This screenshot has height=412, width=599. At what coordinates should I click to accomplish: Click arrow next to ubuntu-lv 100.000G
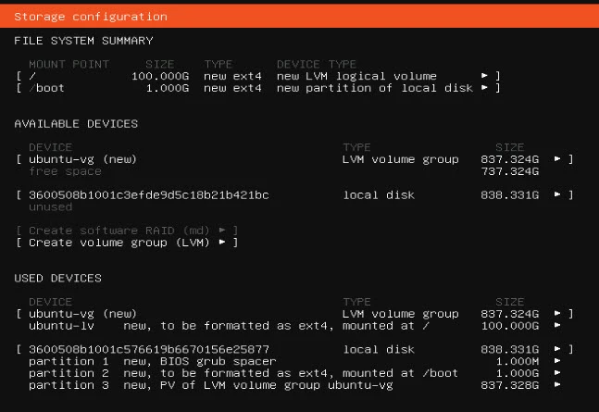pos(557,326)
